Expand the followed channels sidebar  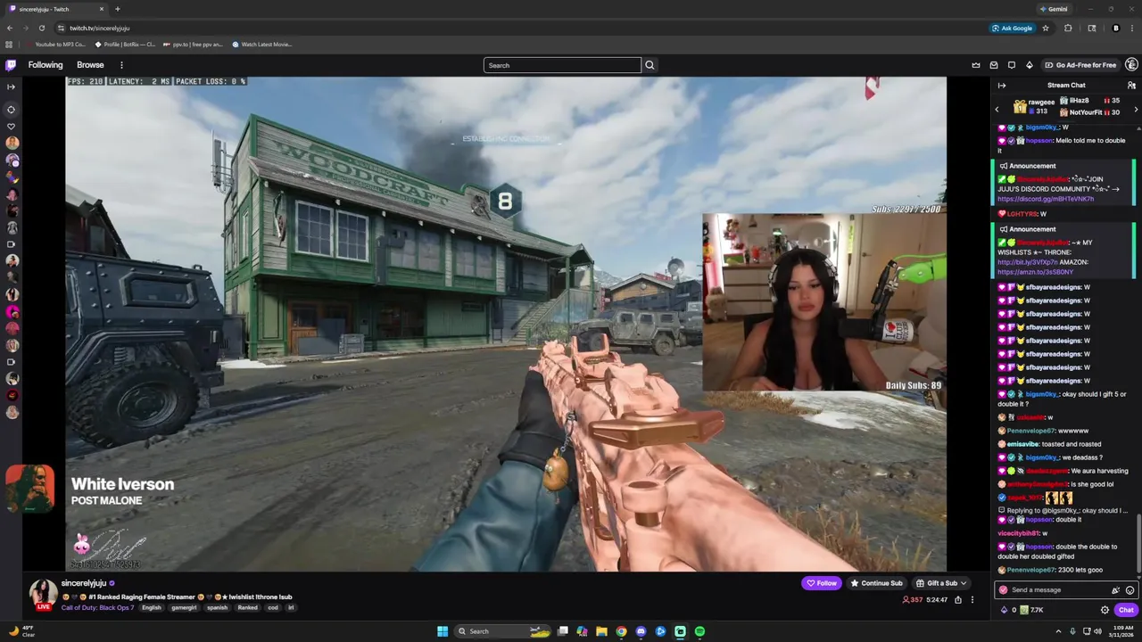point(11,86)
